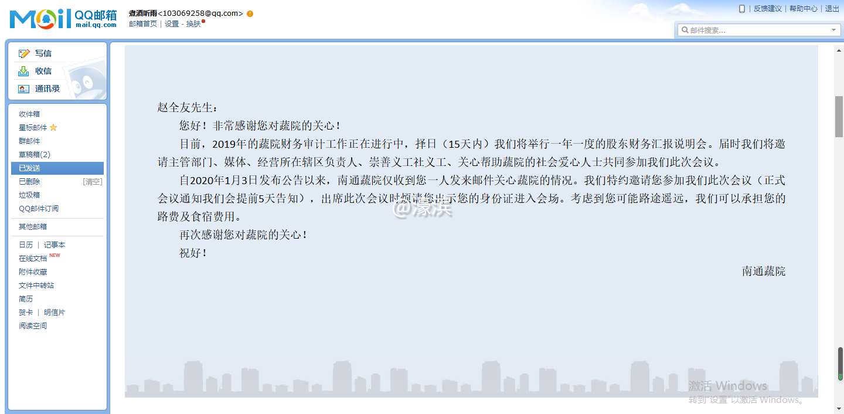Click the 收信 receive mail icon

pyautogui.click(x=22, y=71)
